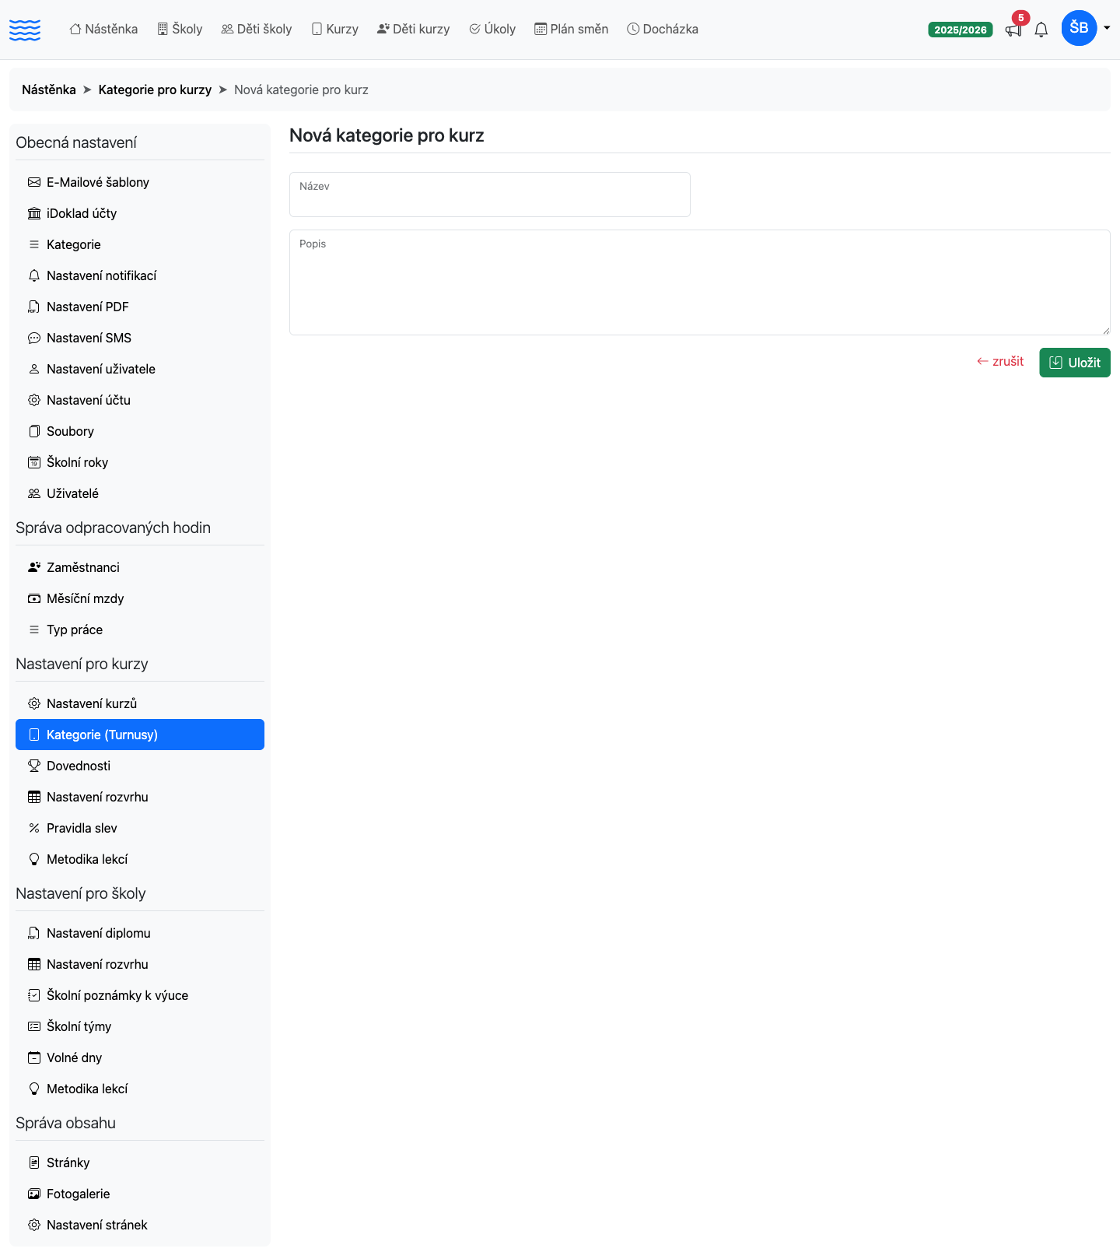Click the notifications bell icon
Viewport: 1120px width, 1259px height.
pyautogui.click(x=1041, y=30)
